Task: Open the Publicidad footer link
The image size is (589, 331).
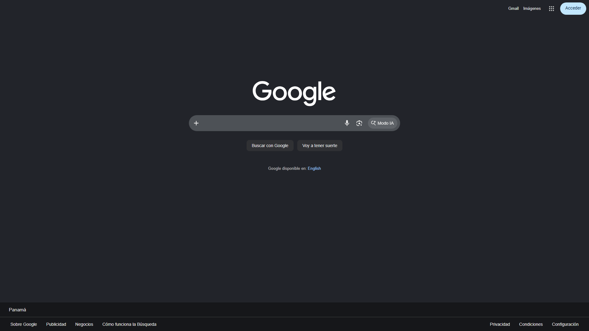Action: pos(56,324)
